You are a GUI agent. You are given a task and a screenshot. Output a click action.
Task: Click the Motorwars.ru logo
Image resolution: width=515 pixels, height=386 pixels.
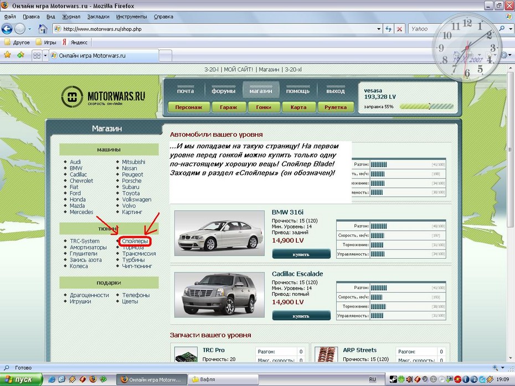click(103, 97)
